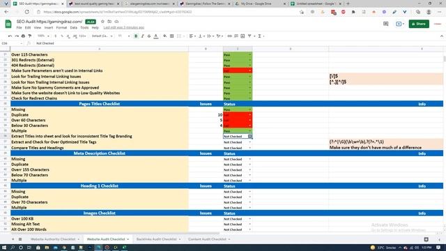Activate the paint format tool

[x=30, y=36]
